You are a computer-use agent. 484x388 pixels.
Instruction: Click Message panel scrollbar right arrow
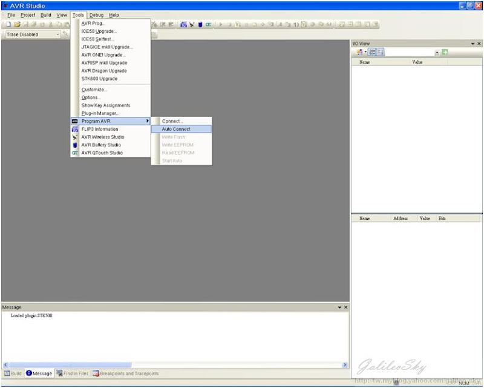345,365
